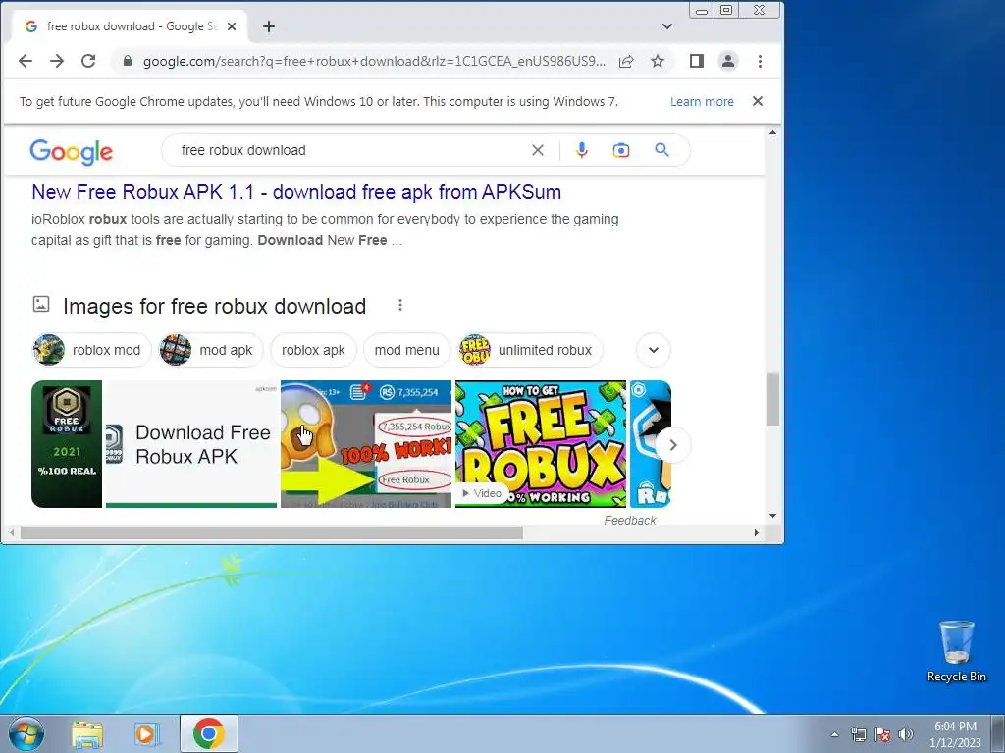The height and width of the screenshot is (753, 1005).
Task: Select the 'unlimited robux' filter chip
Action: (531, 350)
